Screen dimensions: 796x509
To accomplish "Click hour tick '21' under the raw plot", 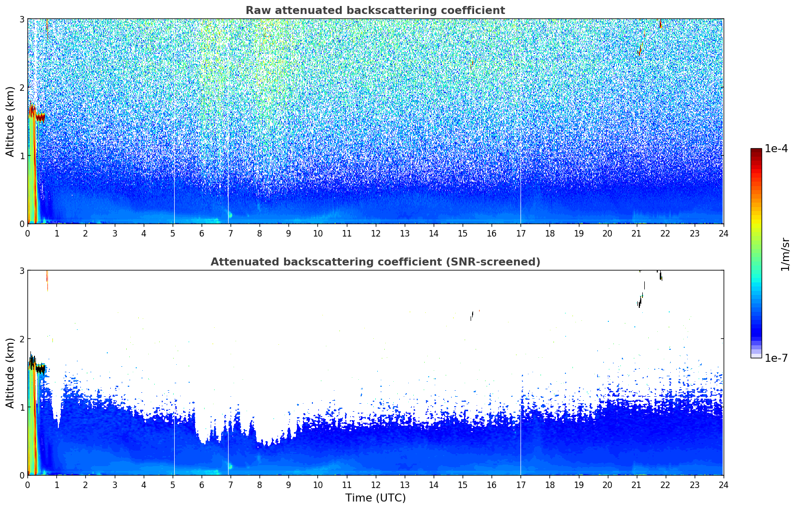I will pos(636,233).
